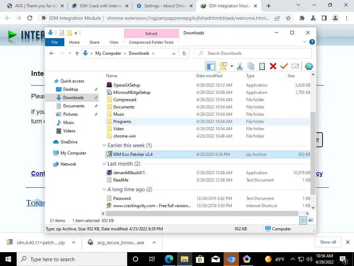Open Microsoft Edge from the taskbar
The width and height of the screenshot is (354, 266).
click(x=169, y=259)
